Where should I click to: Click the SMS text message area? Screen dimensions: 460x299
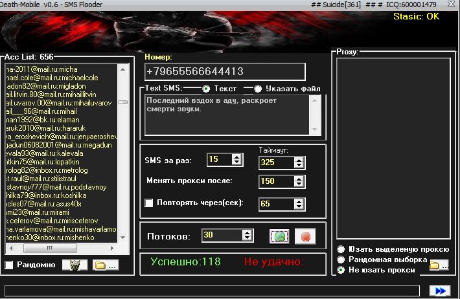tap(227, 115)
